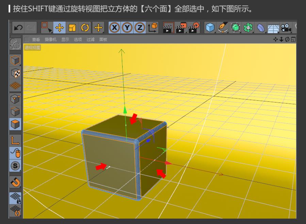The width and height of the screenshot is (306, 224).
Task: Open the 过滤 viewport menu
Action: pos(90,39)
